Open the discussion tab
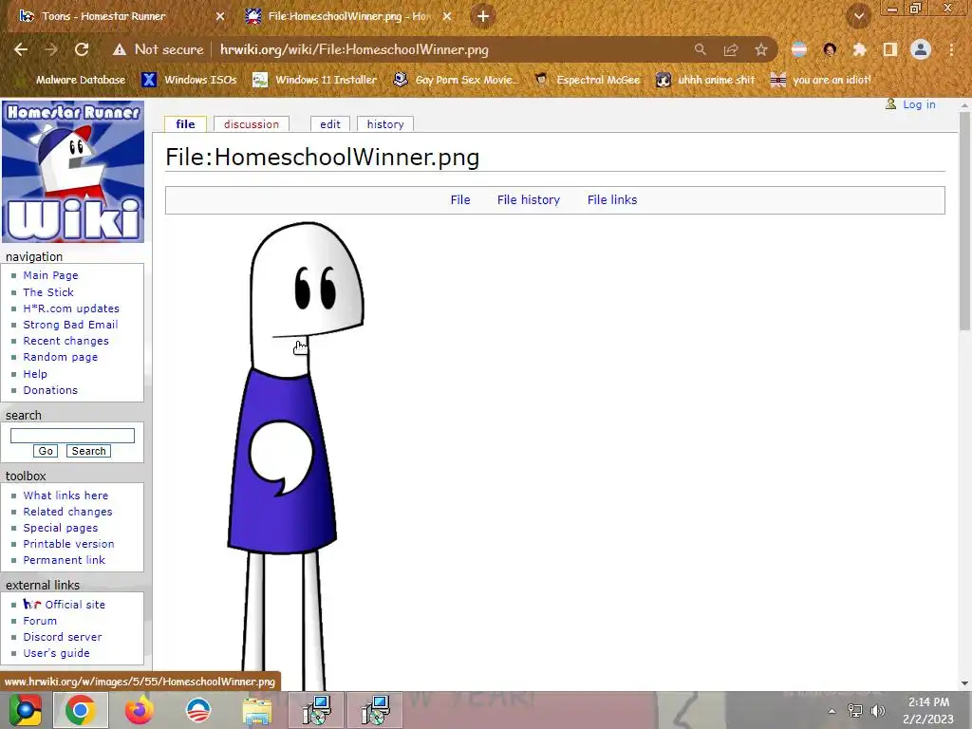 (x=251, y=124)
